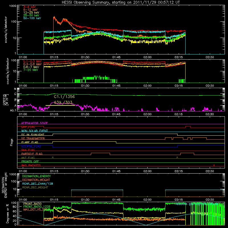Click the 'C1.1/1356' flare annotation
The height and width of the screenshot is (228, 228).
64,97
